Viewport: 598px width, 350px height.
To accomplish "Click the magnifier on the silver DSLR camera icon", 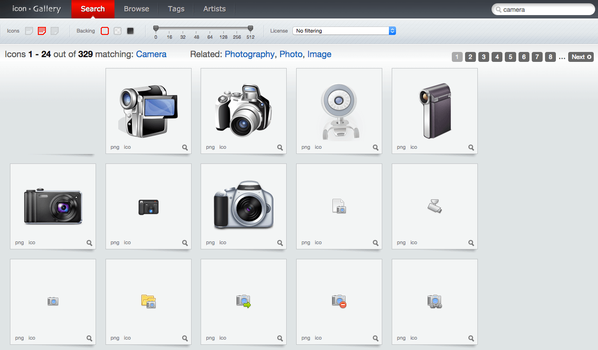I will tap(280, 243).
